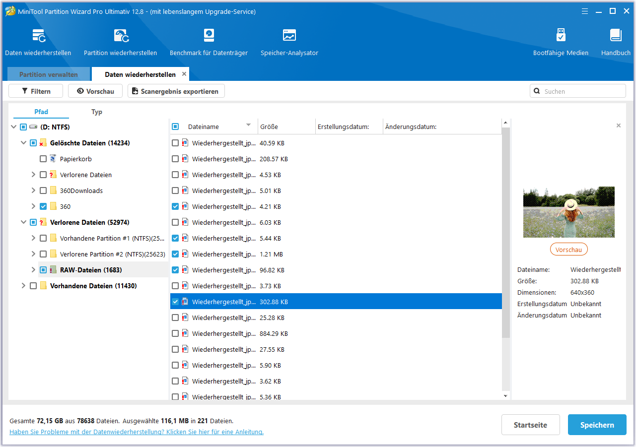Click the 360Downloads folder icon

point(53,191)
